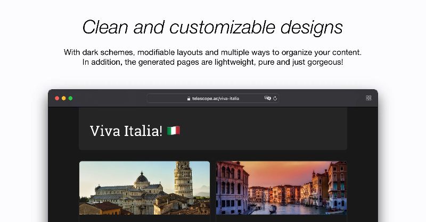This screenshot has height=222, width=426.
Task: Click the 'In addition, the generated pages' sentence
Action: (x=212, y=62)
